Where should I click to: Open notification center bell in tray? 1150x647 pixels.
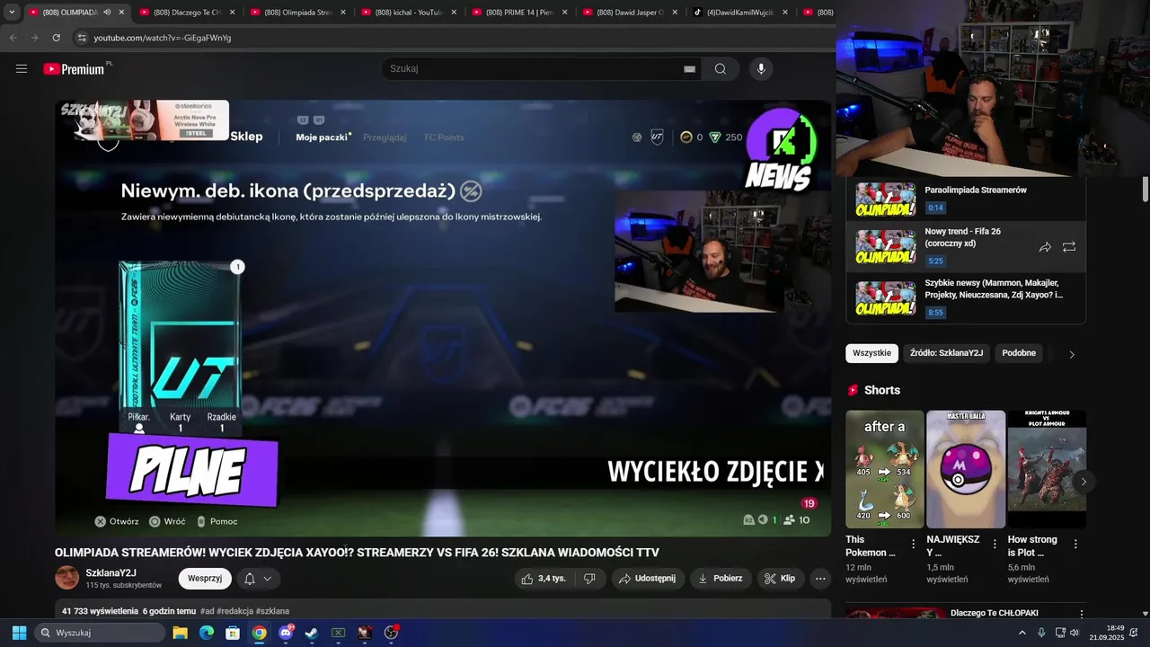[x=1133, y=633]
